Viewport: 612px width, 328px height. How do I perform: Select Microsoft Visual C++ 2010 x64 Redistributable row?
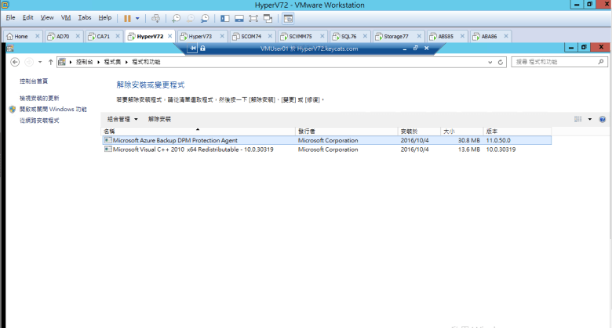tap(196, 150)
